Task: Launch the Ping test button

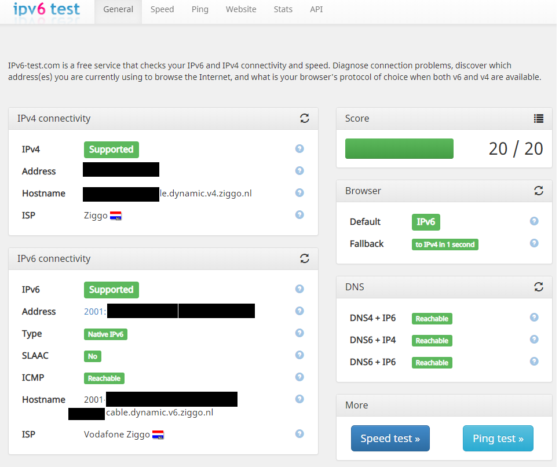Action: (498, 438)
